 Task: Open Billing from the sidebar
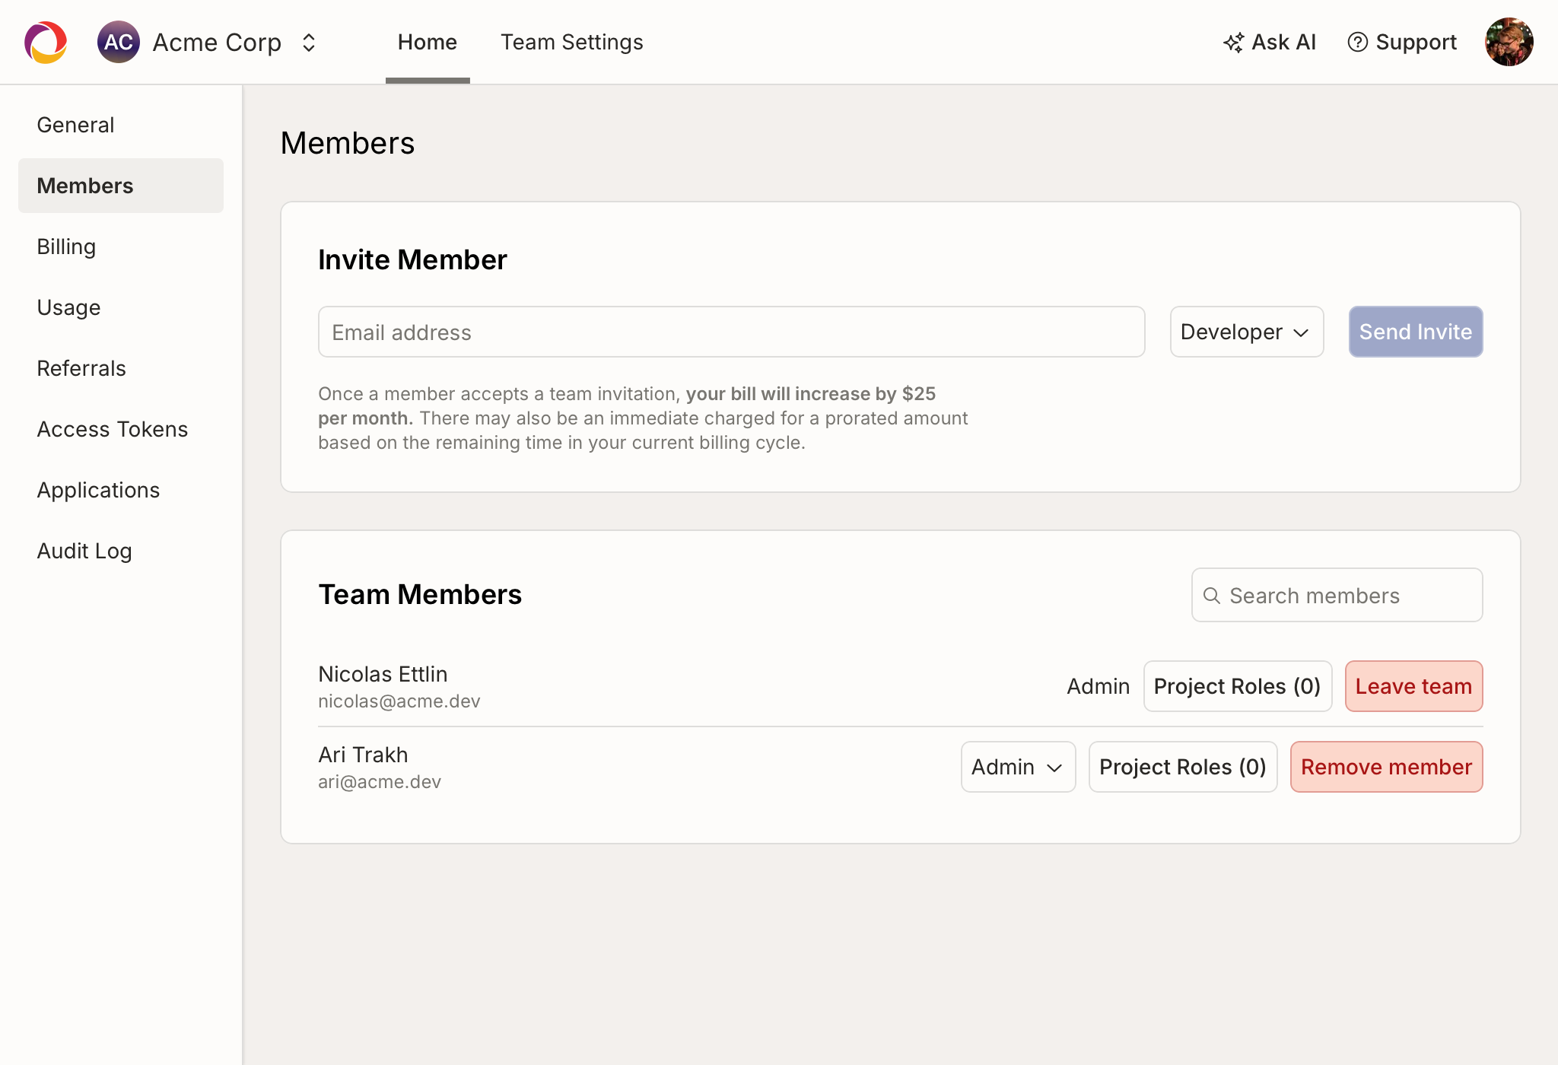(66, 246)
